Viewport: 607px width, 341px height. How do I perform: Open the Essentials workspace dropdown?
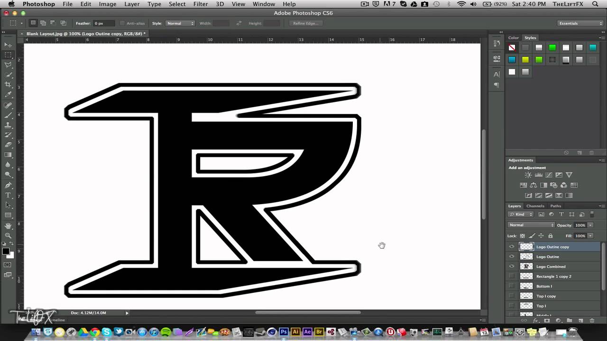(x=580, y=23)
